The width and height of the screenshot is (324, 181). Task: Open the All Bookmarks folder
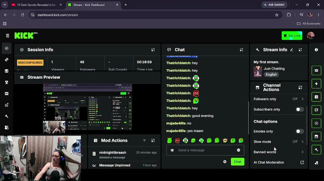309,24
